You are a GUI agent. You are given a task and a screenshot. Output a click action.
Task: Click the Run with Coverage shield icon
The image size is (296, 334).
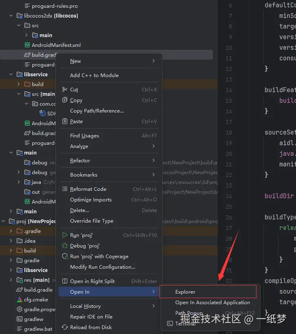(x=65, y=256)
